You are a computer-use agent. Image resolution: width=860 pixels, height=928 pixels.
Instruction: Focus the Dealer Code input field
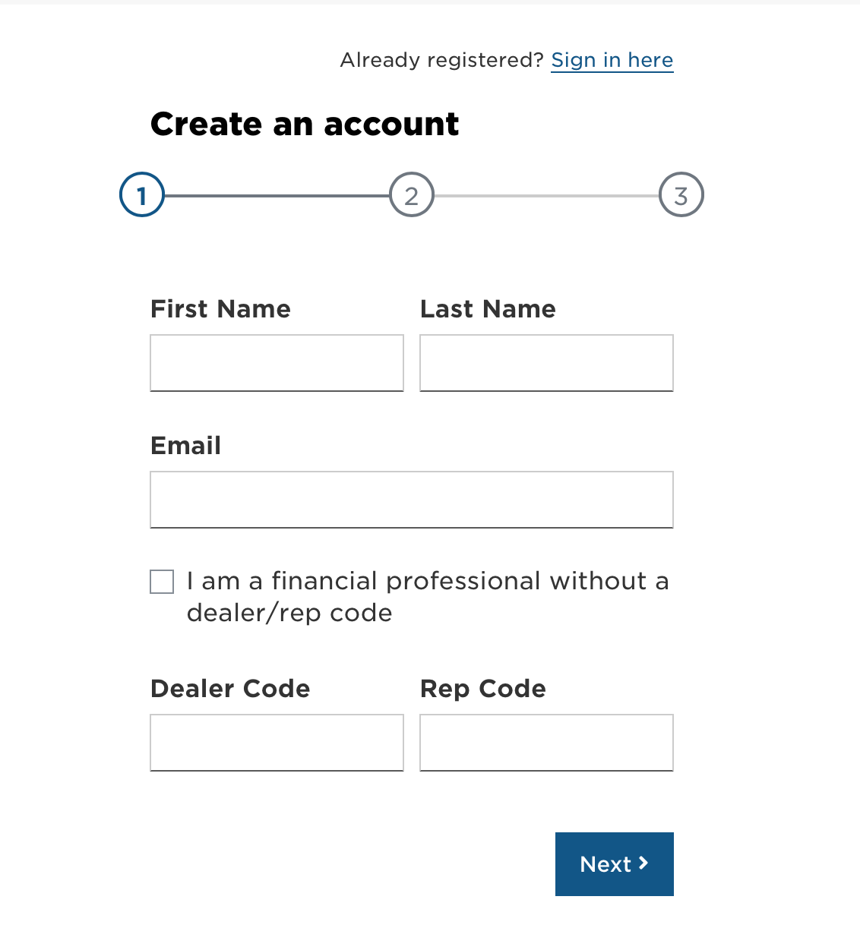(x=277, y=742)
